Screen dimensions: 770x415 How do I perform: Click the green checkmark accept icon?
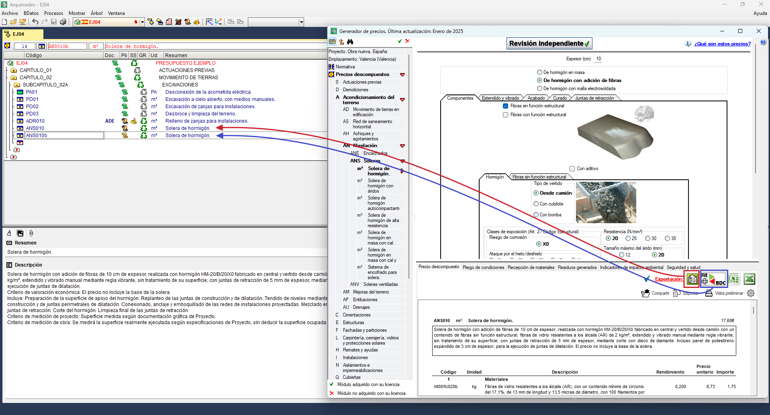[400, 41]
